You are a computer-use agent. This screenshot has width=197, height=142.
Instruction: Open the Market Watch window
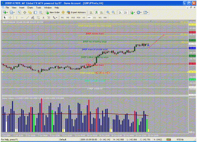point(19,12)
